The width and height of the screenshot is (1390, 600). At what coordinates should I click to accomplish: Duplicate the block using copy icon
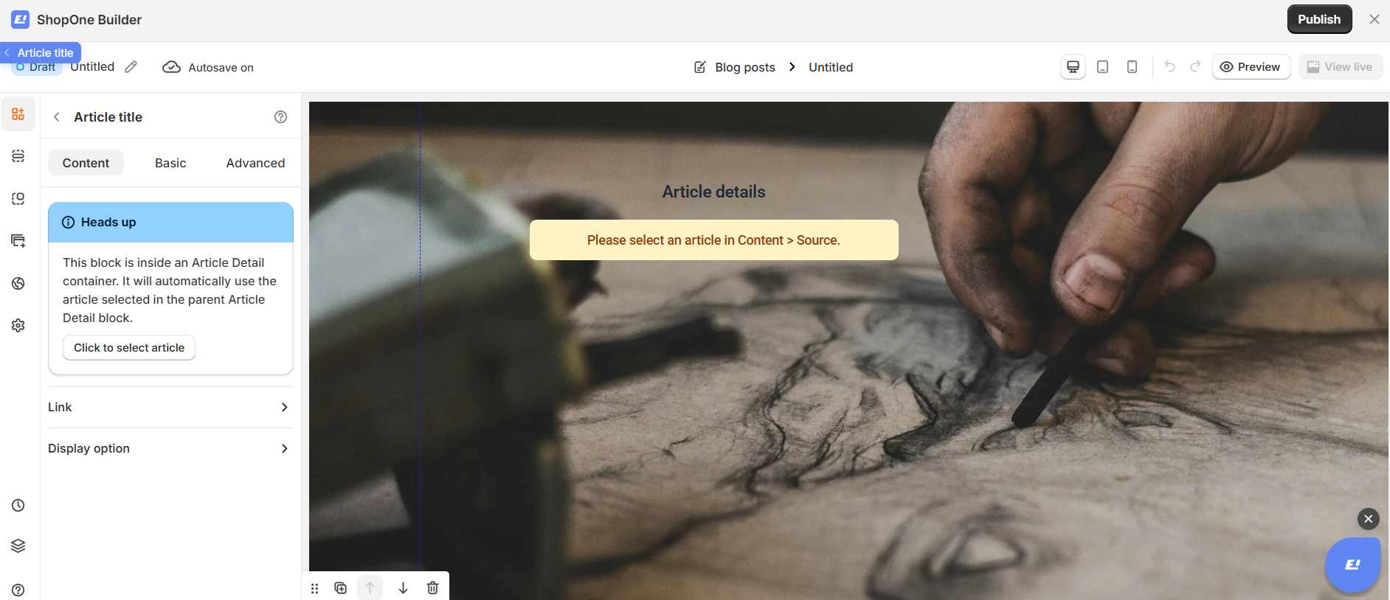point(340,587)
